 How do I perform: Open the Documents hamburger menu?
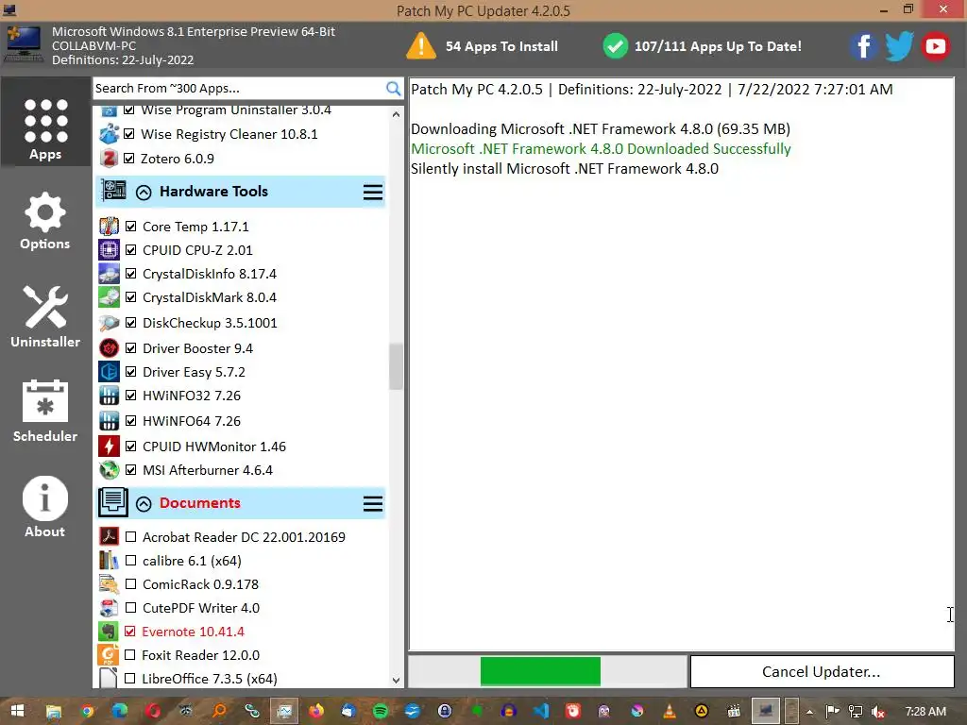372,504
